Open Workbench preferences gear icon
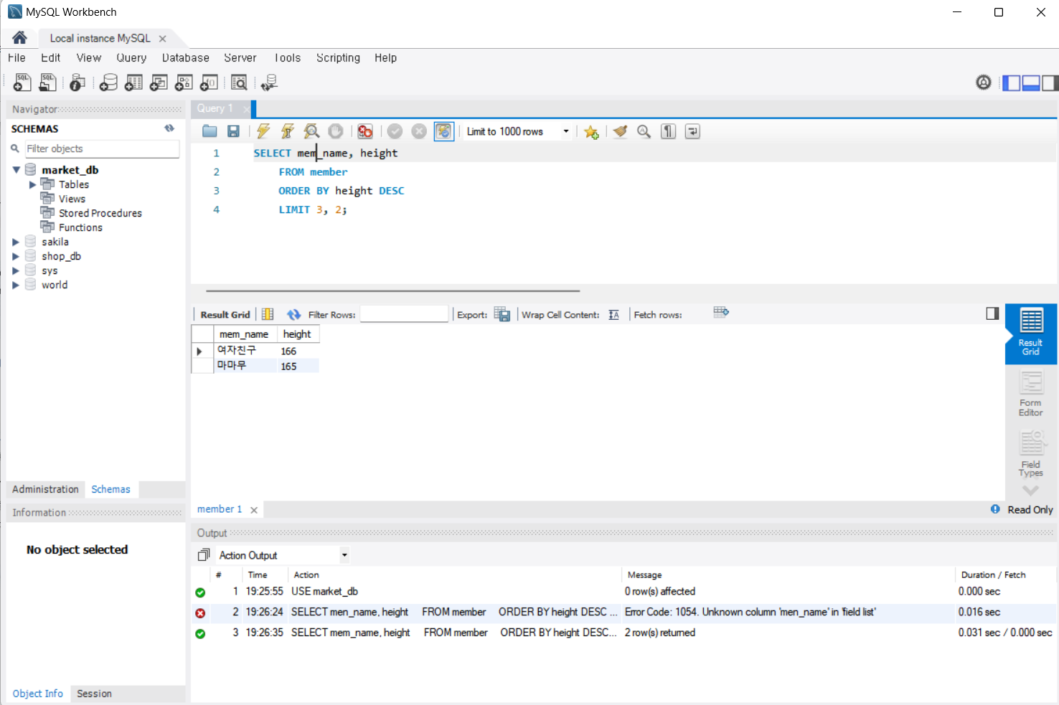 pyautogui.click(x=984, y=82)
